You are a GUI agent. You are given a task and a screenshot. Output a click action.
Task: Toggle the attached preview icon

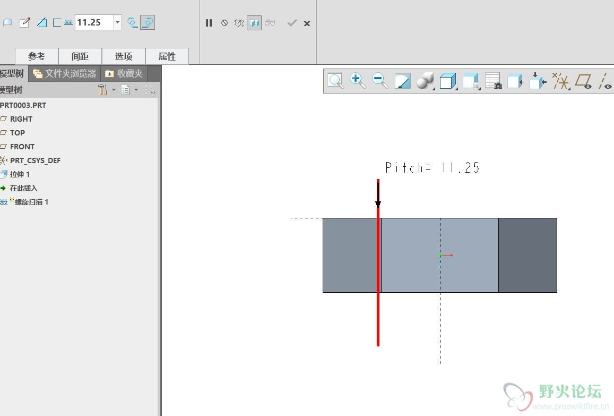254,23
